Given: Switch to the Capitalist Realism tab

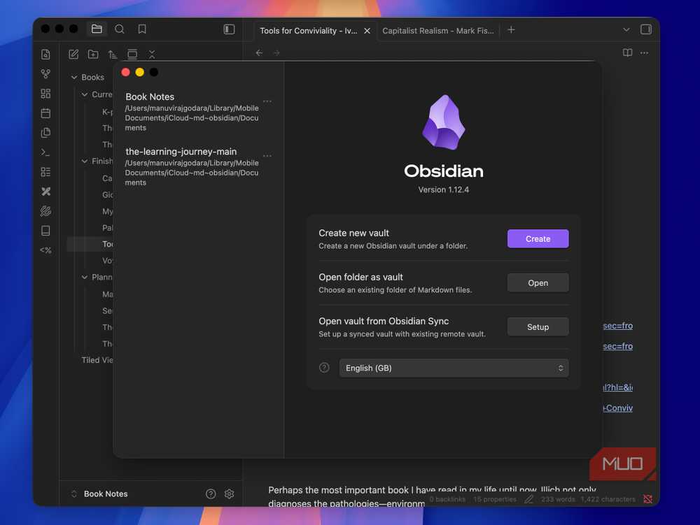Looking at the screenshot, I should (x=438, y=31).
